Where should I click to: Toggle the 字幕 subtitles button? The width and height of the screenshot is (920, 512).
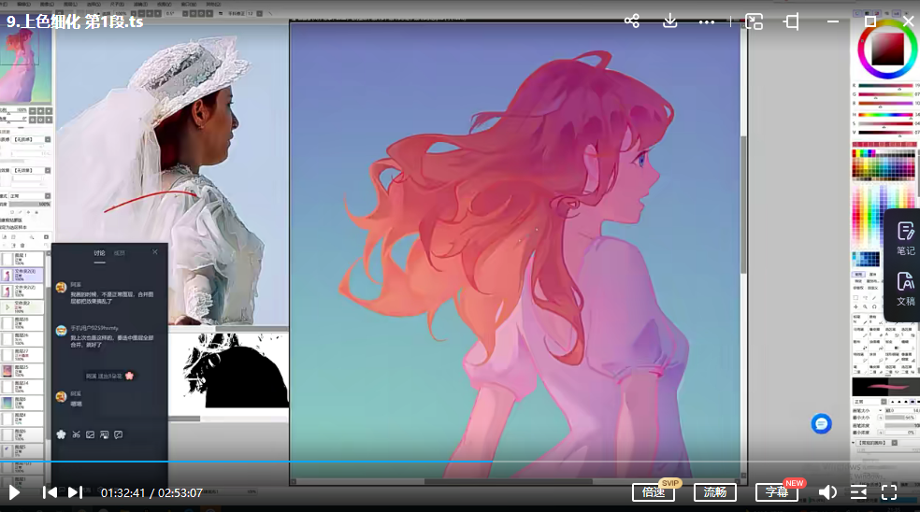click(776, 492)
